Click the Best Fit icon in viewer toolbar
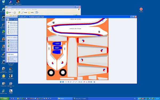 [x=66, y=82]
